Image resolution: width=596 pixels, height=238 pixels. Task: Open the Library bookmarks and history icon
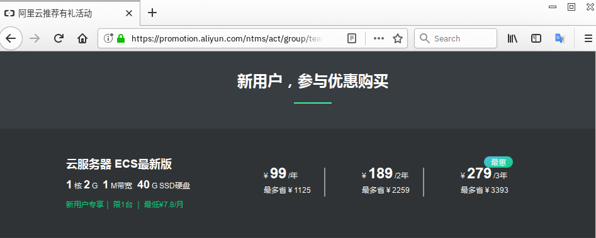click(512, 38)
